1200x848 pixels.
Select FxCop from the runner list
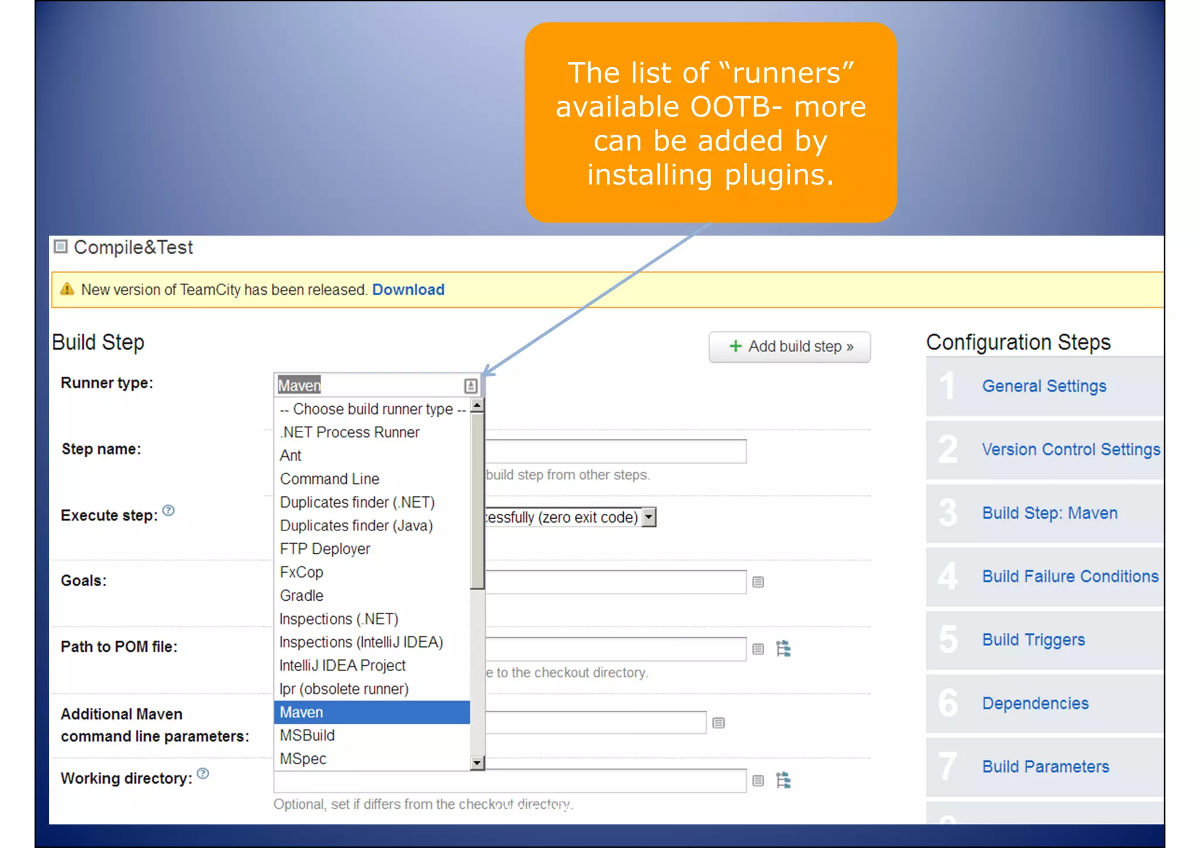click(372, 572)
